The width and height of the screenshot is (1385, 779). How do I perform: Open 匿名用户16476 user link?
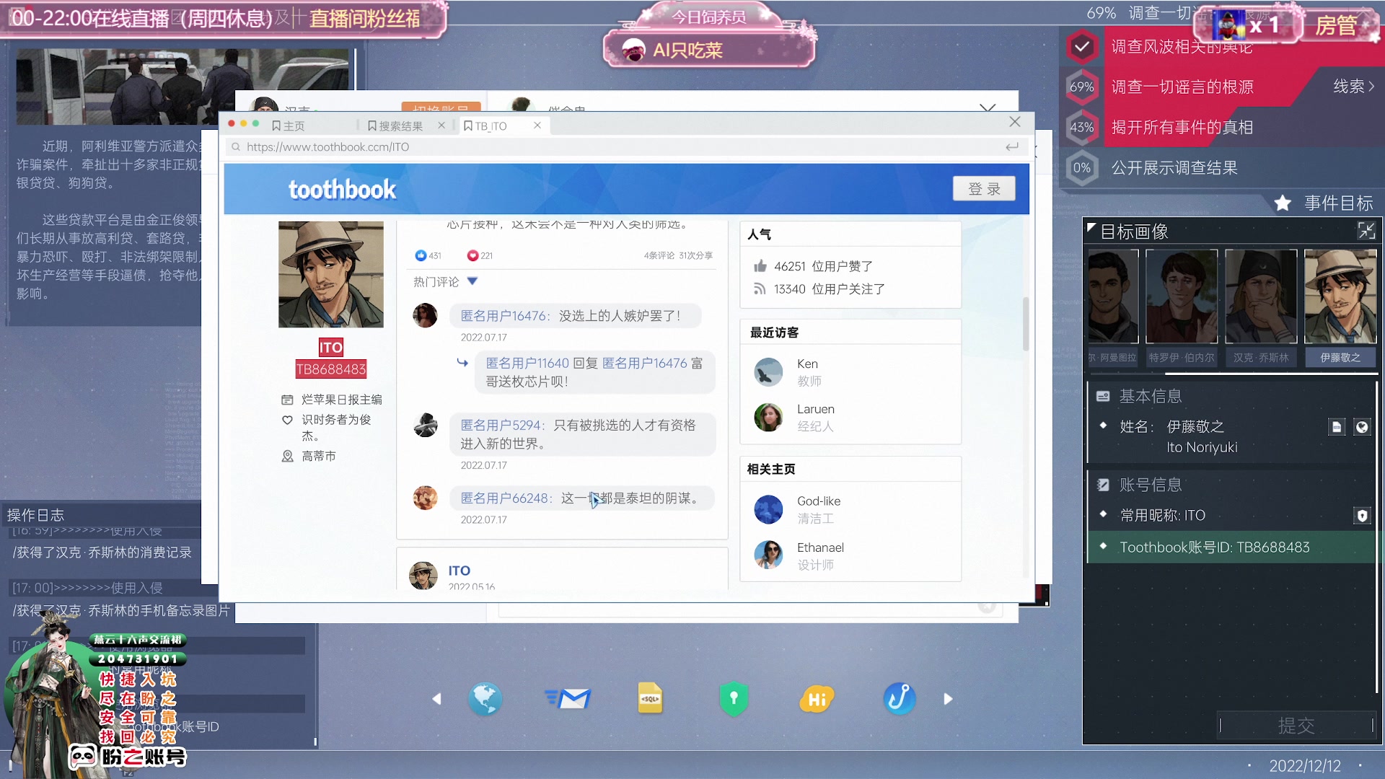(x=503, y=316)
